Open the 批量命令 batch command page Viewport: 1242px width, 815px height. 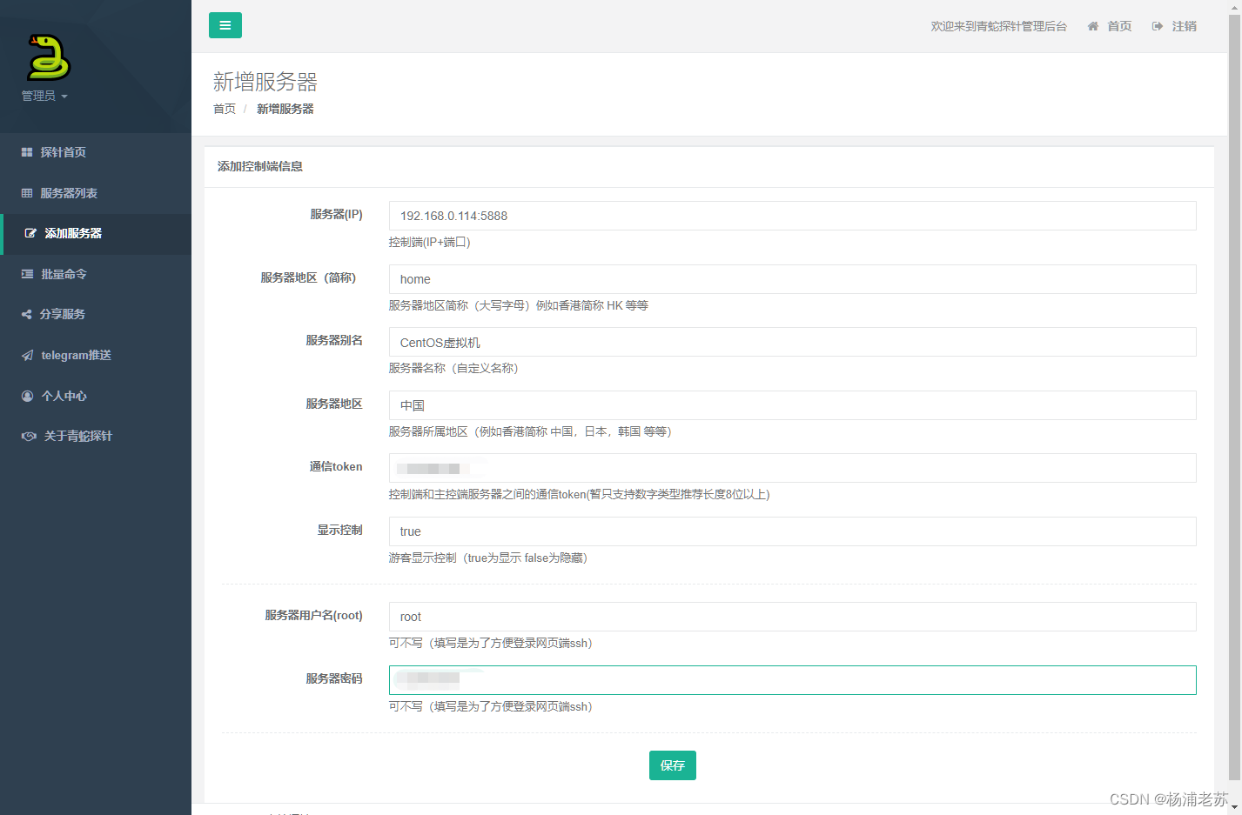pos(27,273)
